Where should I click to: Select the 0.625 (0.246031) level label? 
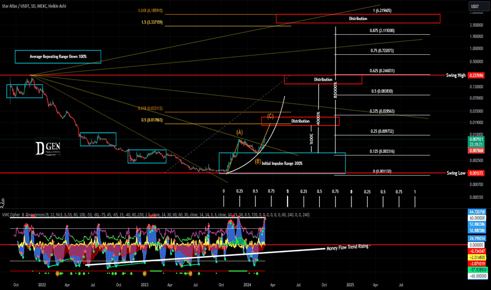click(382, 71)
